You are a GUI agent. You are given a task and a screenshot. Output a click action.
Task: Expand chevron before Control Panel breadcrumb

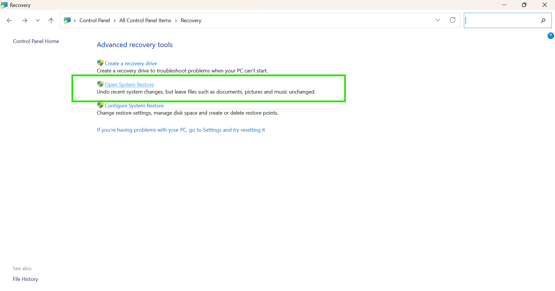click(x=75, y=20)
